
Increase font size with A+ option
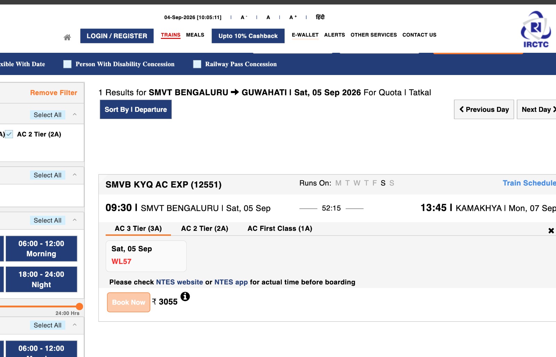pos(293,17)
